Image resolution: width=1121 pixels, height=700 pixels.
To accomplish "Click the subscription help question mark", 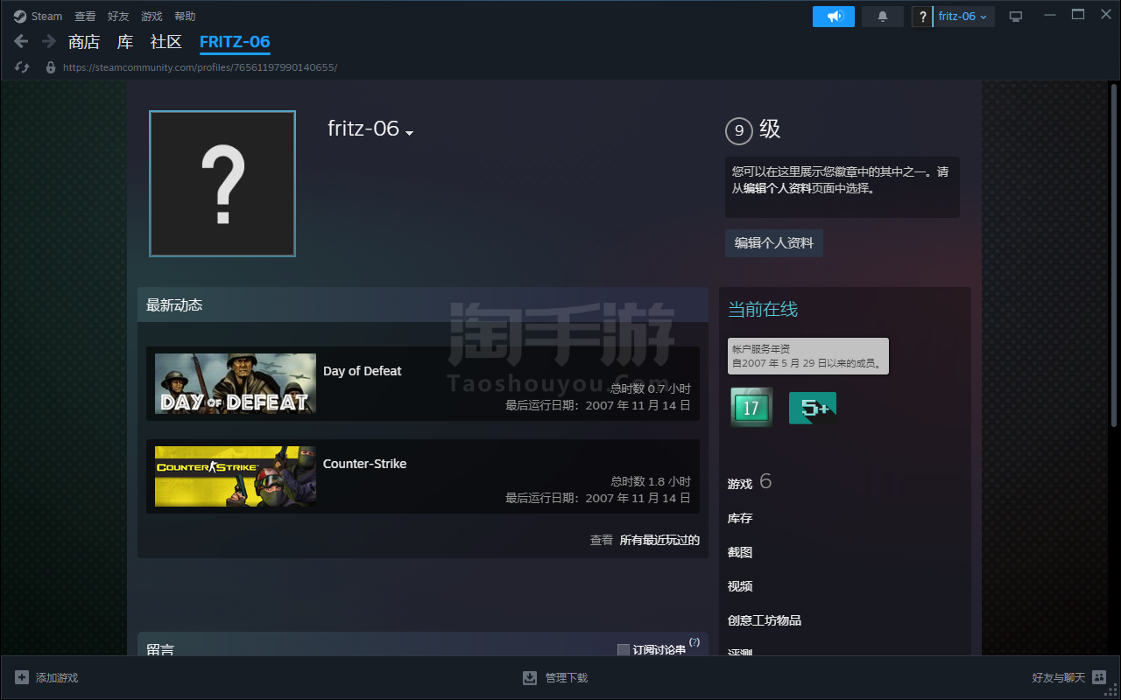I will click(x=694, y=642).
